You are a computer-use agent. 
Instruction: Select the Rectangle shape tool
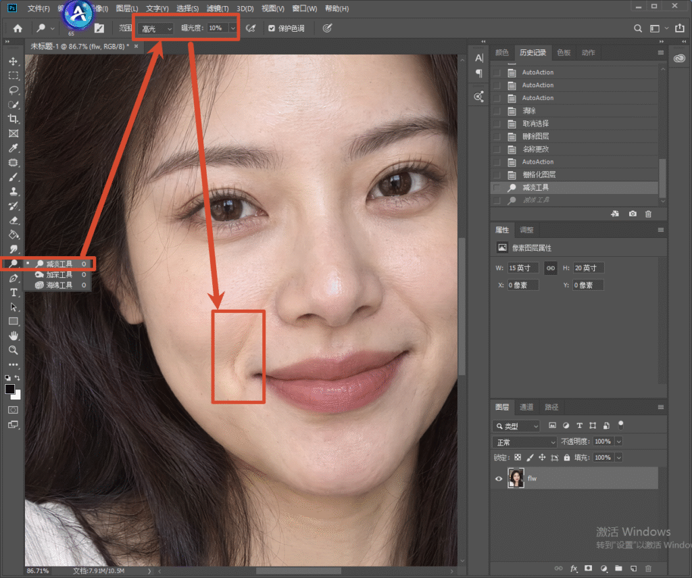point(14,321)
